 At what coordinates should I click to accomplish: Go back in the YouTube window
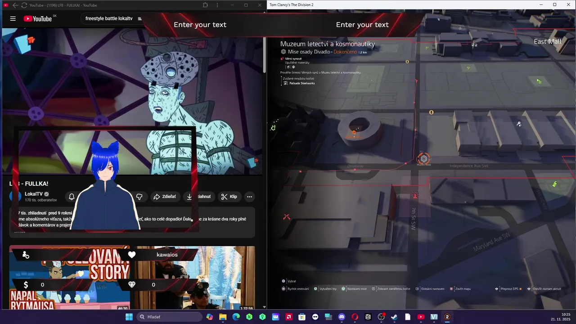[15, 5]
